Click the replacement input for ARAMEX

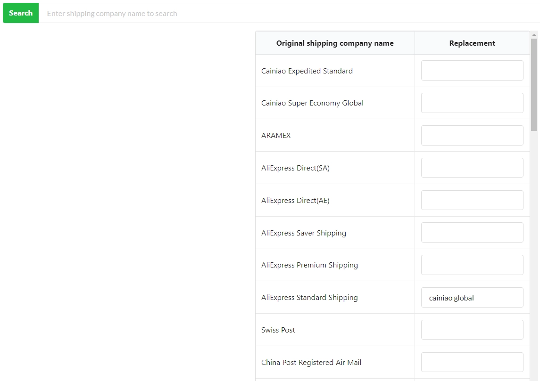472,135
